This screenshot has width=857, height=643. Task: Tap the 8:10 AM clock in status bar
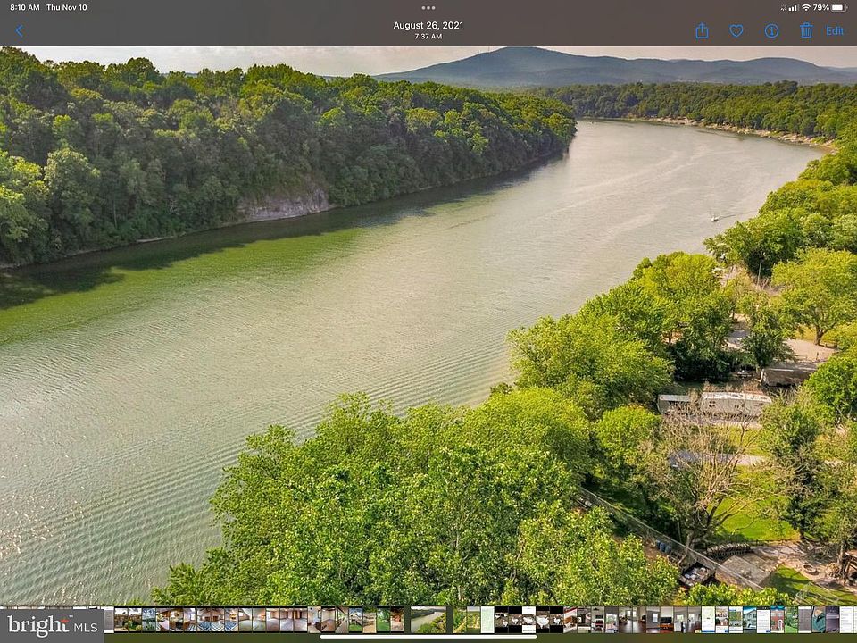click(x=25, y=7)
